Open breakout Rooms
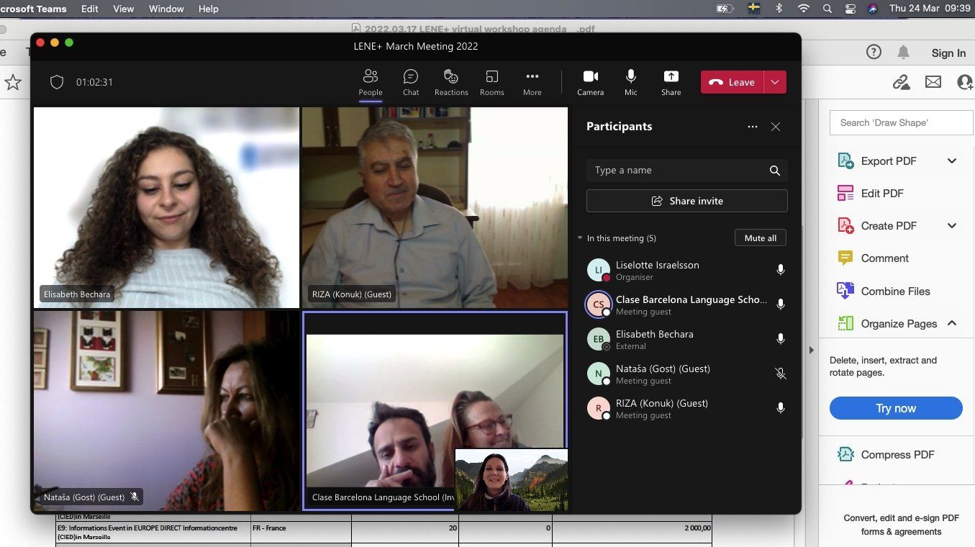 491,82
